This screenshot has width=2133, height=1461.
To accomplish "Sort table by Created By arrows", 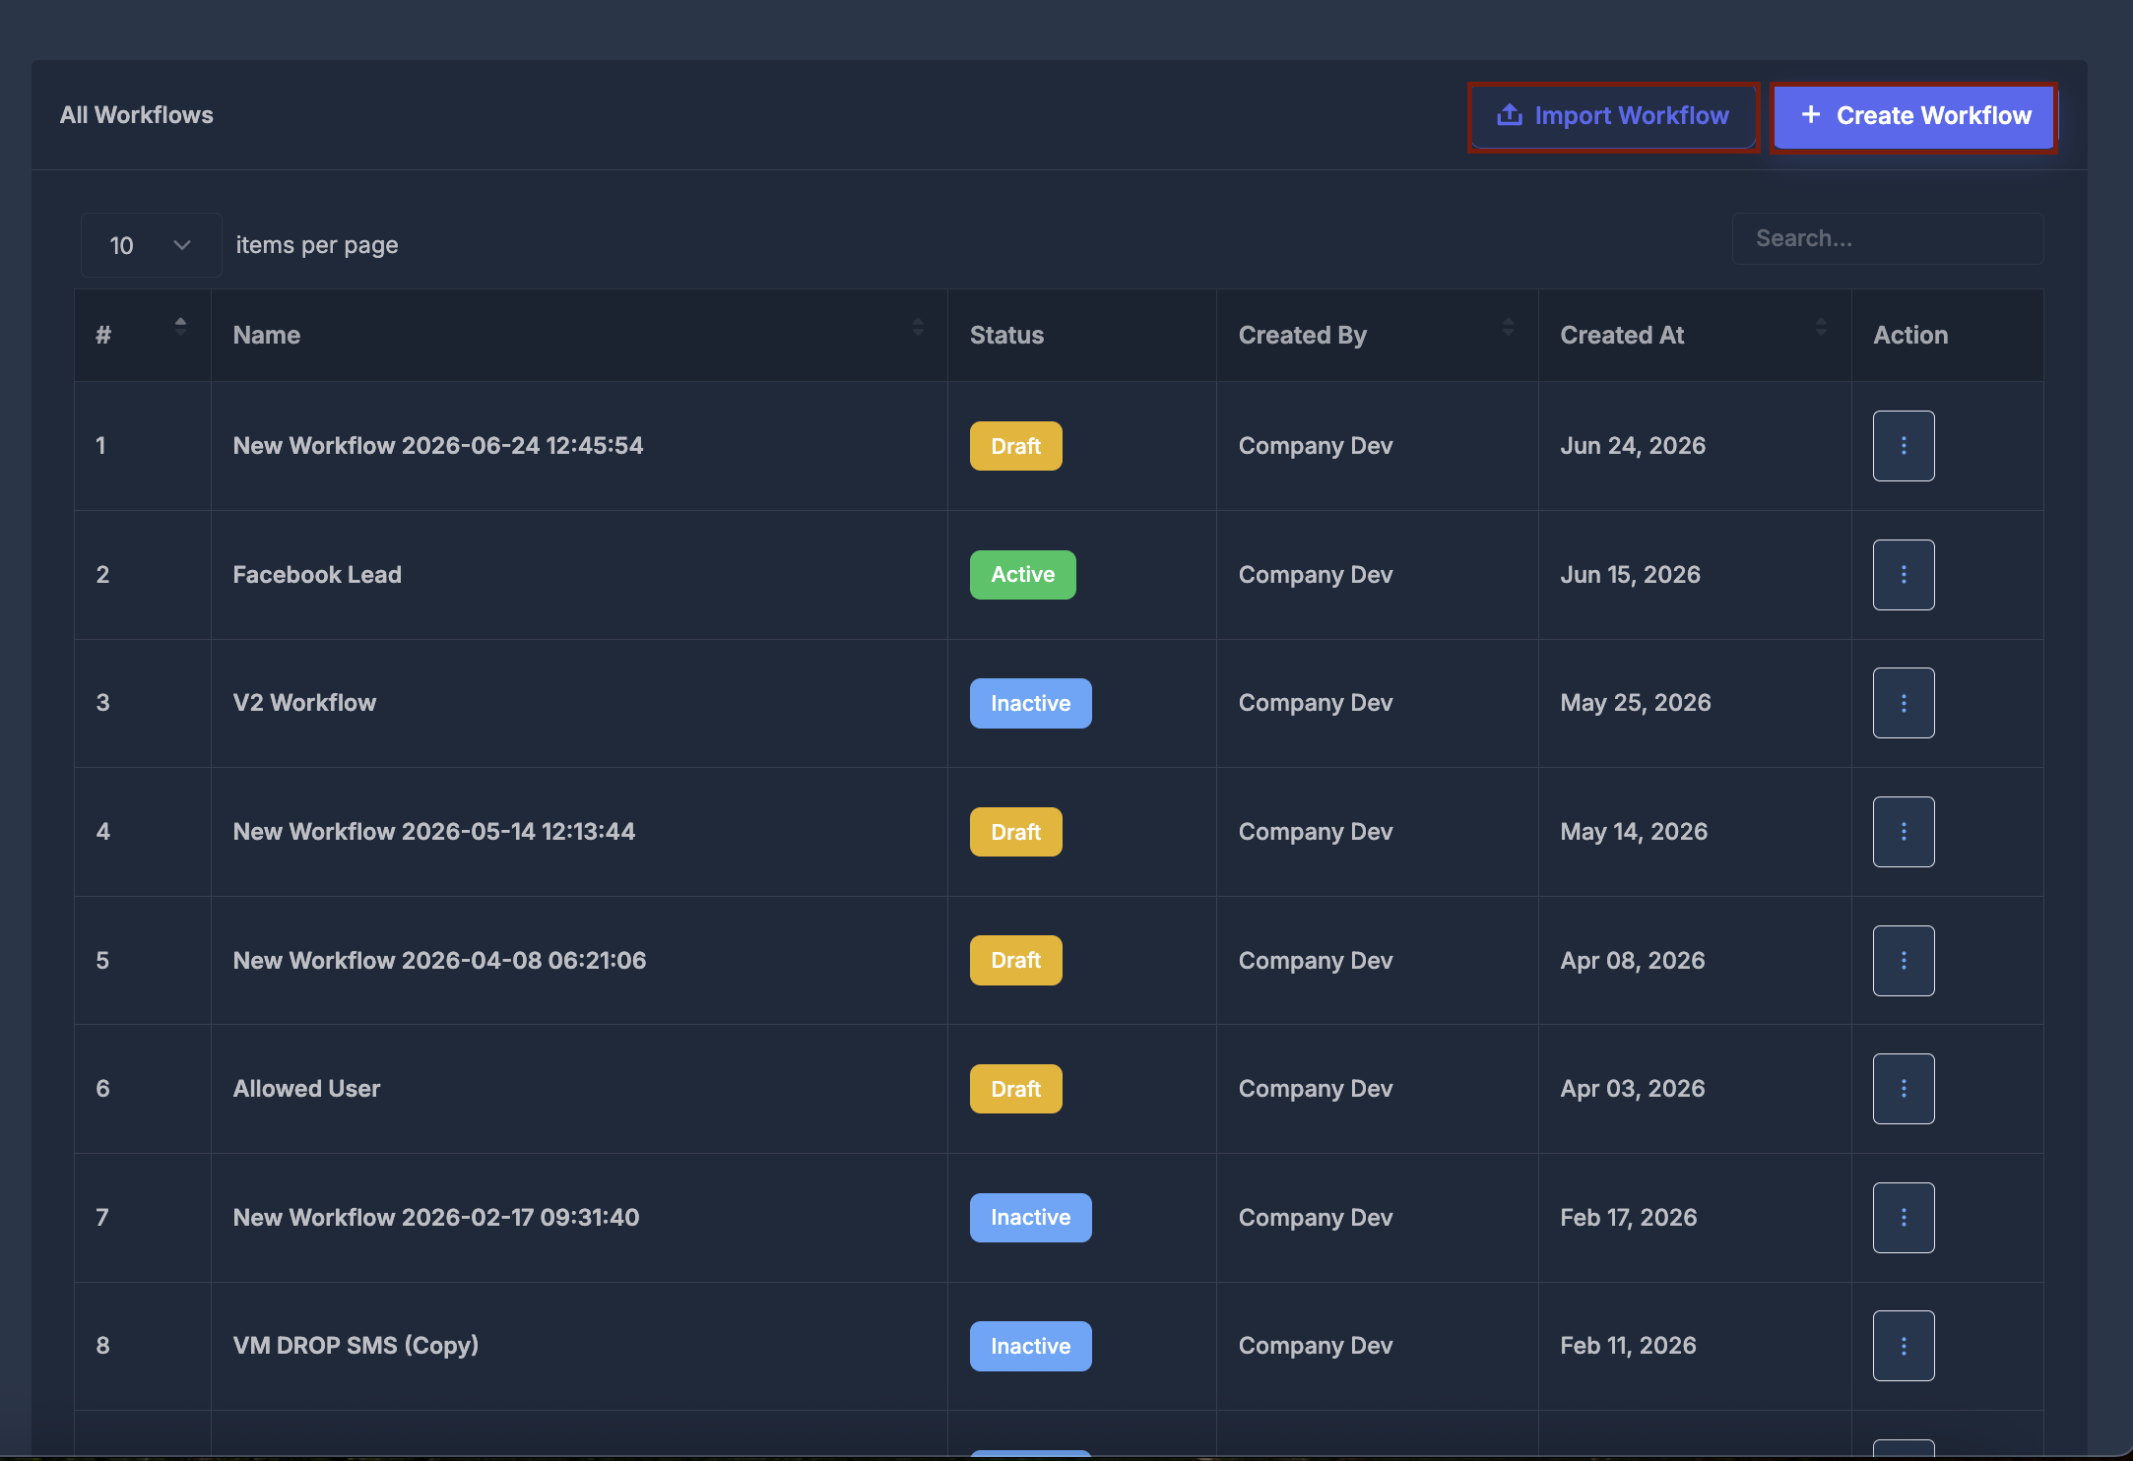I will [x=1508, y=327].
